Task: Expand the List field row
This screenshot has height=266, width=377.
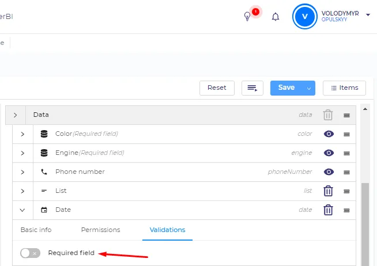Action: pos(22,191)
